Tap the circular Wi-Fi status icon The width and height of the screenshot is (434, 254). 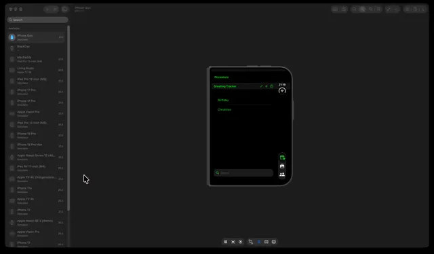pyautogui.click(x=282, y=91)
